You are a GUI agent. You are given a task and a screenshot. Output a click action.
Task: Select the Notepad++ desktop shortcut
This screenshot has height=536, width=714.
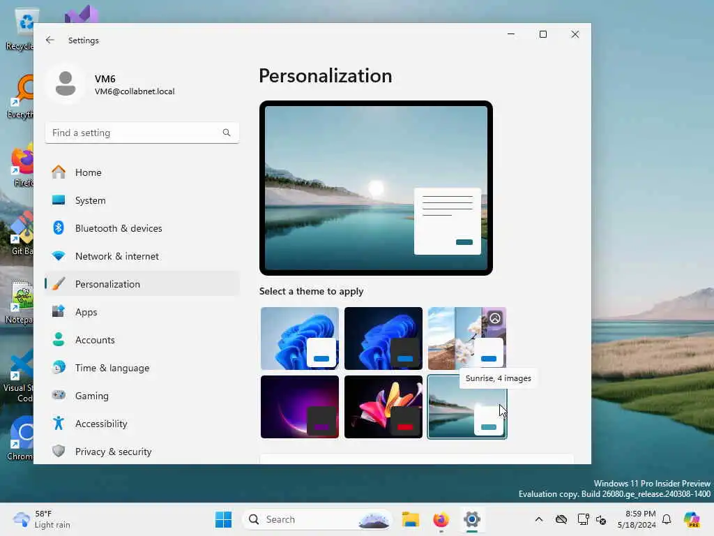click(19, 301)
